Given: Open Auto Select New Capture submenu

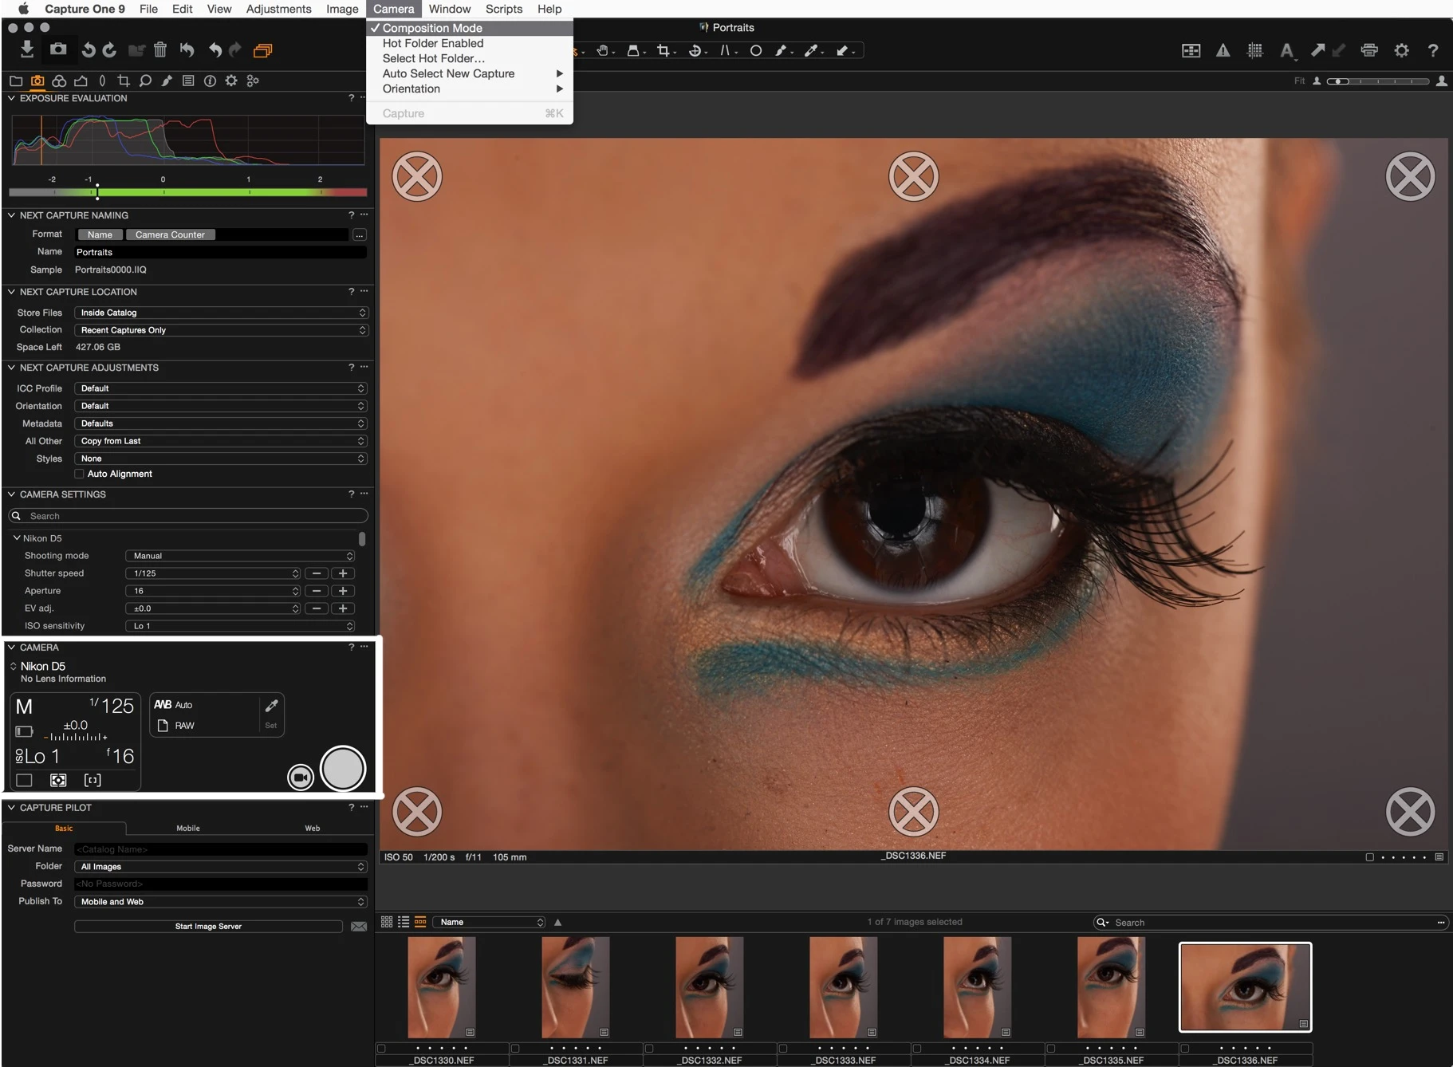Looking at the screenshot, I should tap(469, 73).
